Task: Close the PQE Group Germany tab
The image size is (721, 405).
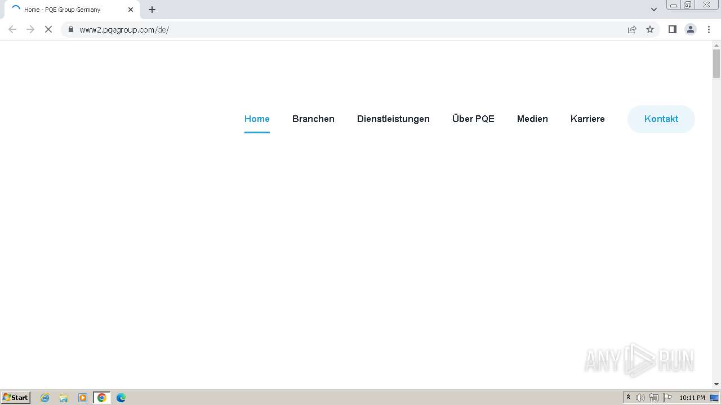Action: coord(131,10)
